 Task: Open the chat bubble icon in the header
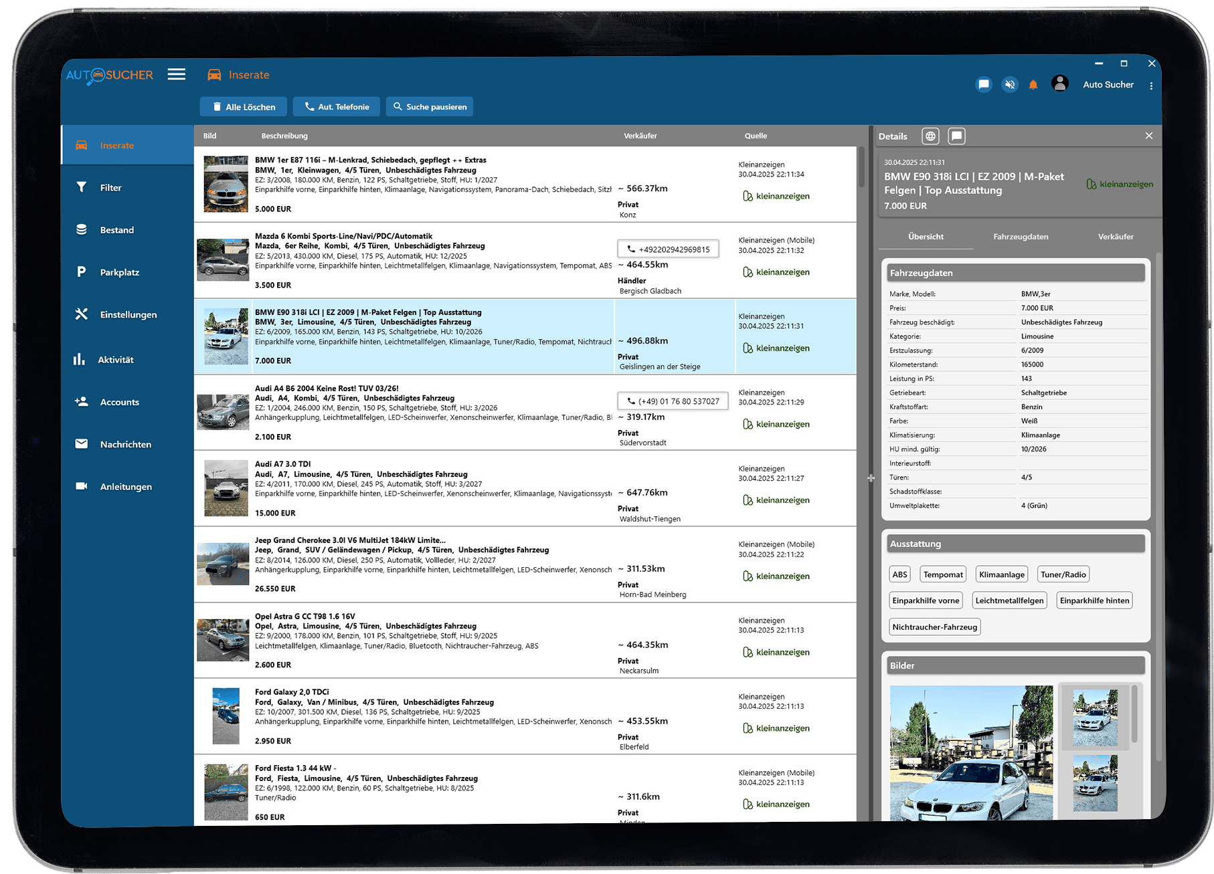pos(983,84)
